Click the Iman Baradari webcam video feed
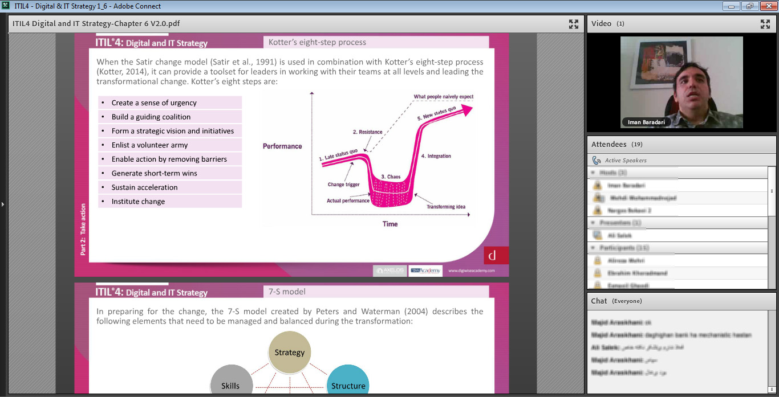 [x=681, y=83]
